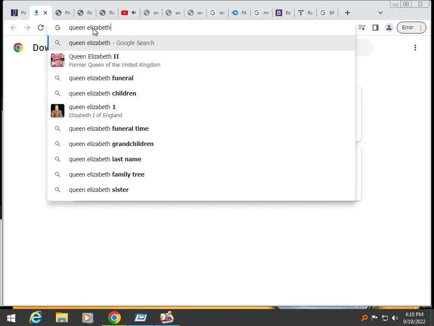Open a new browser tab
The height and width of the screenshot is (326, 434).
tap(348, 13)
